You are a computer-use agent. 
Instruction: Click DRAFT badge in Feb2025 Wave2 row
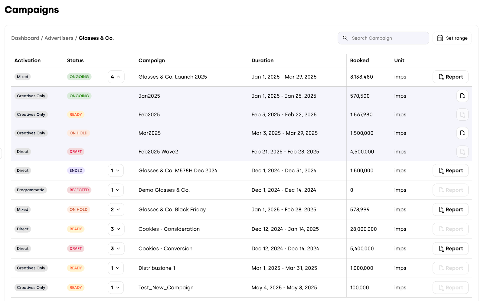point(76,152)
